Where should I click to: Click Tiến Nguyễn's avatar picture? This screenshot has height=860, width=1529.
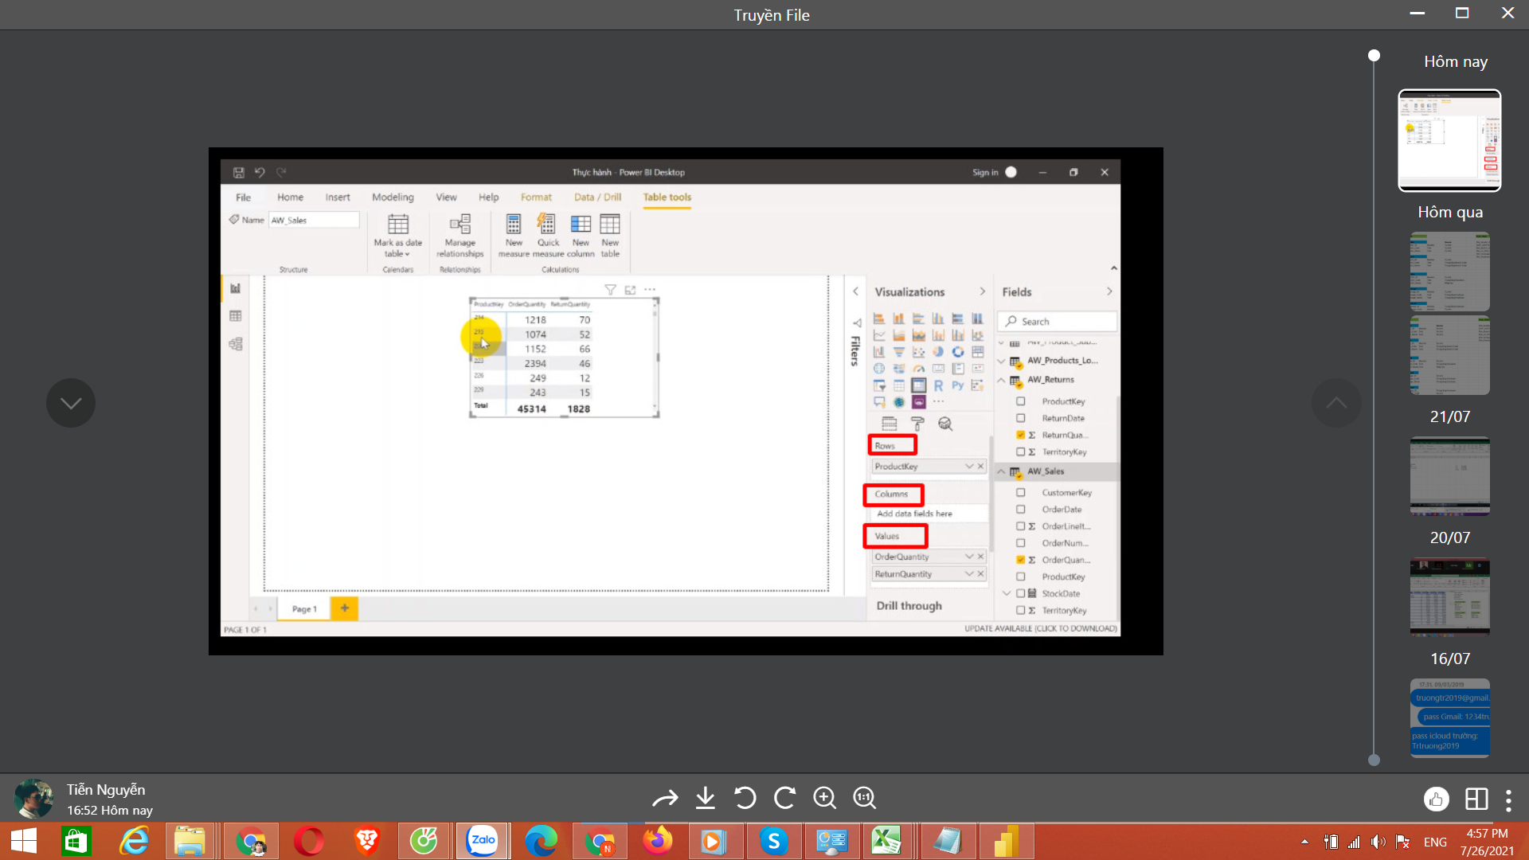coord(33,799)
